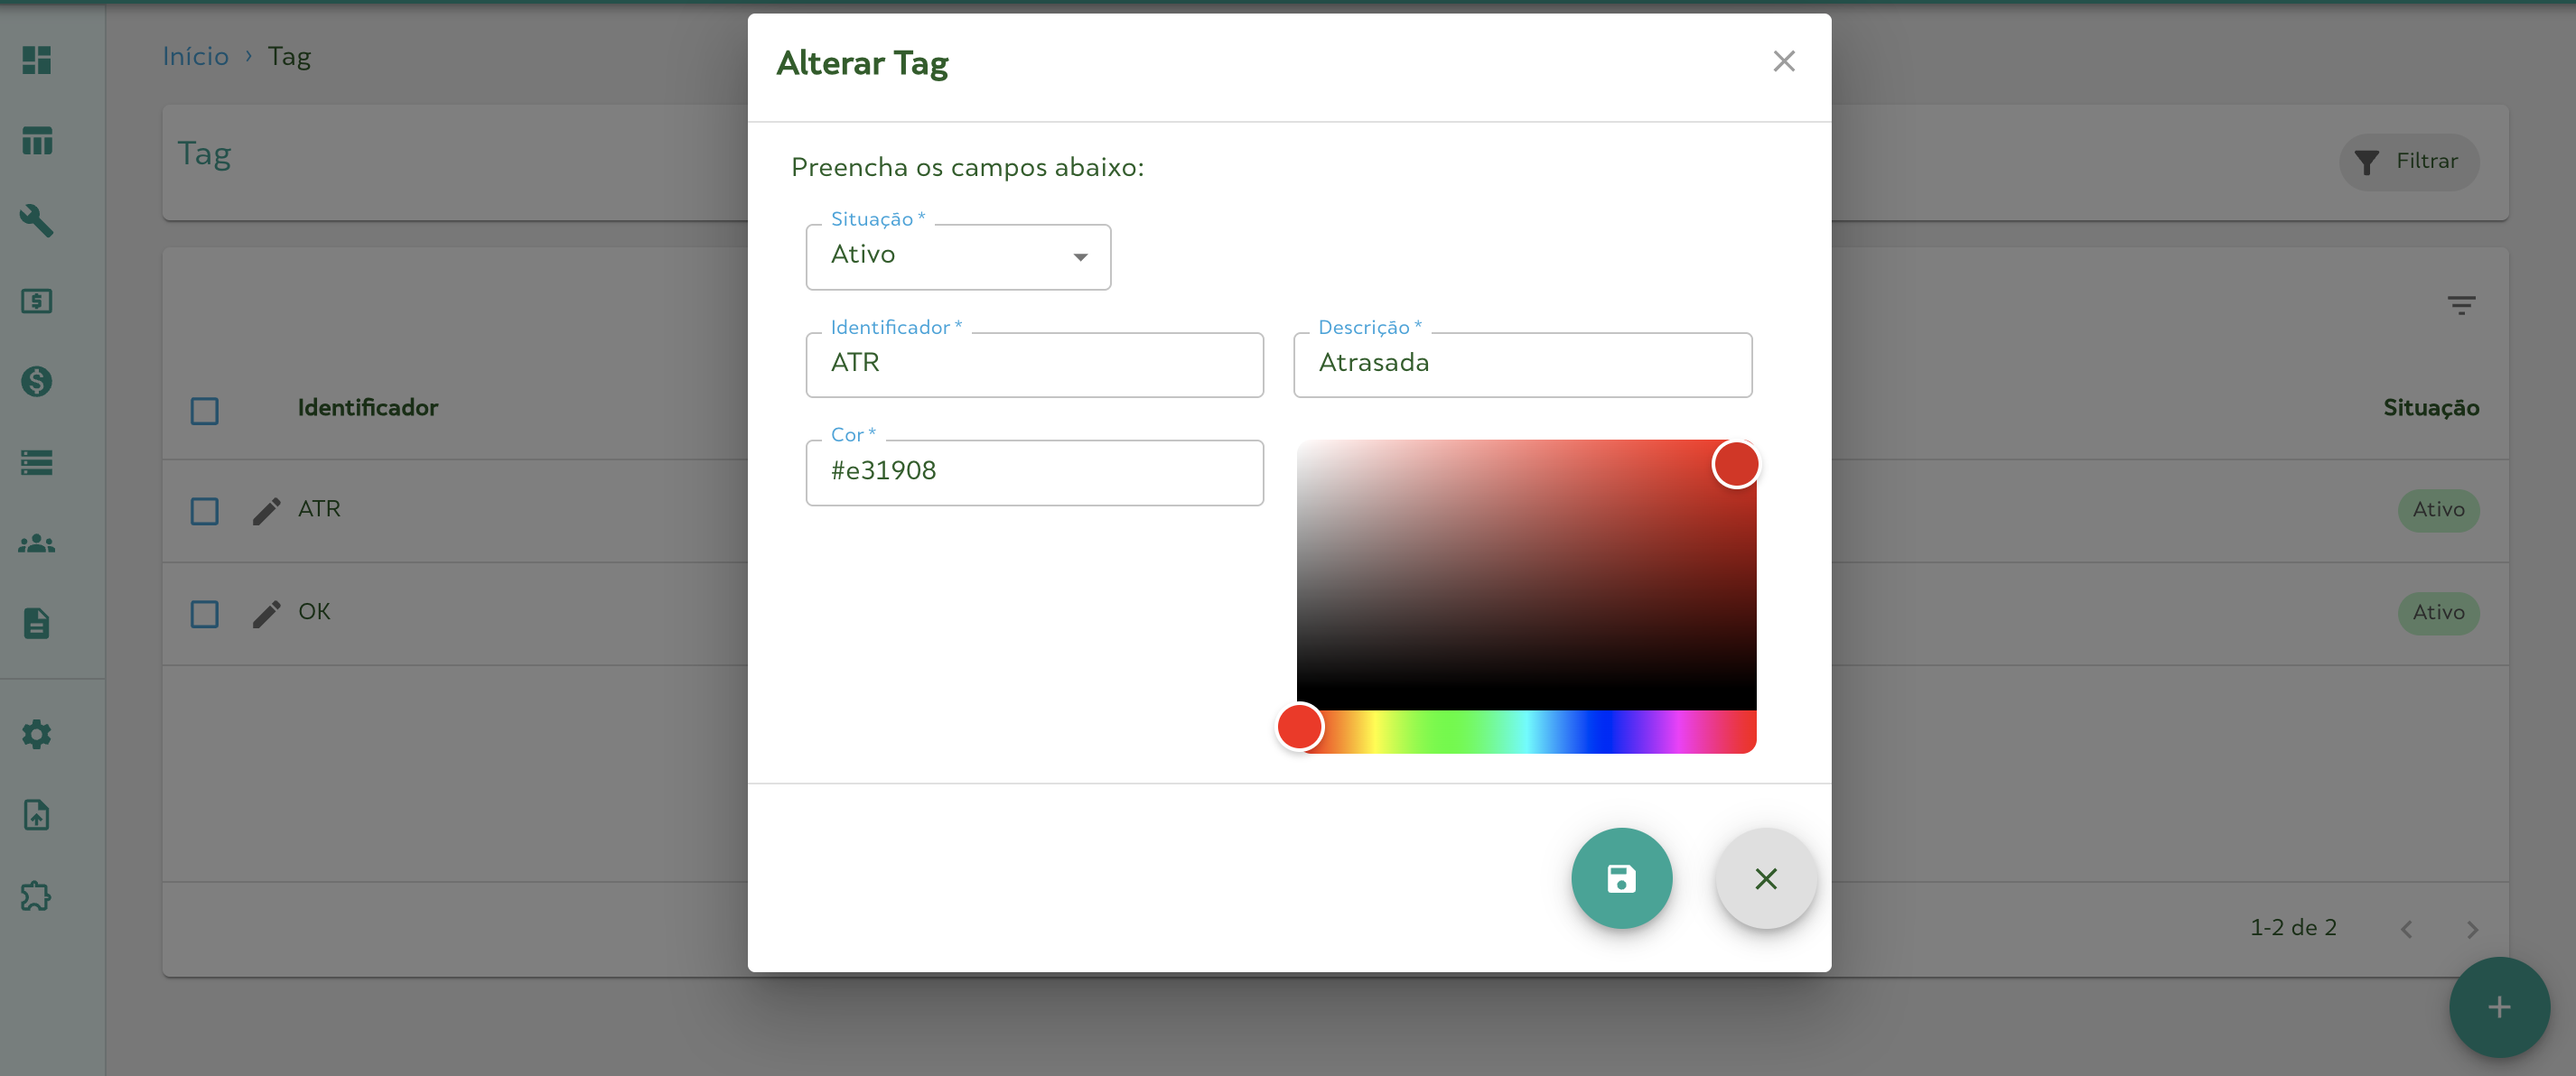Select the list icon in the sidebar
Image resolution: width=2576 pixels, height=1076 pixels.
click(37, 461)
